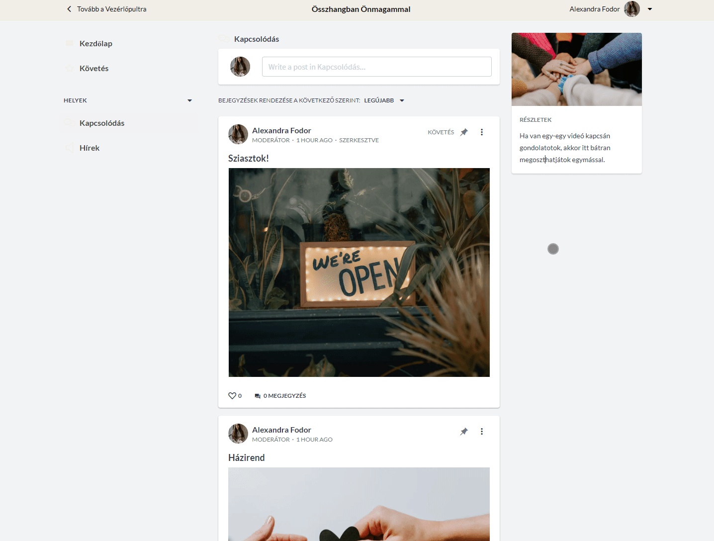
Task: Open the Sziasztok! post title
Action: click(249, 159)
